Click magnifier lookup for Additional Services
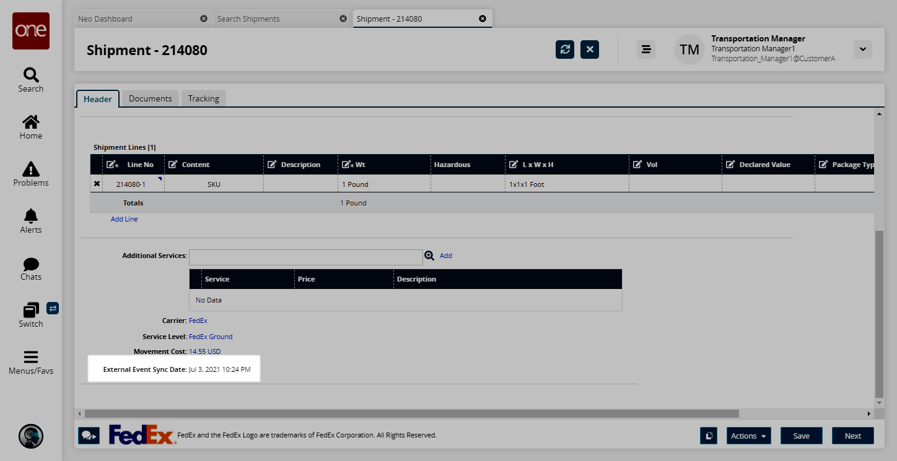Viewport: 897px width, 461px height. coord(429,256)
